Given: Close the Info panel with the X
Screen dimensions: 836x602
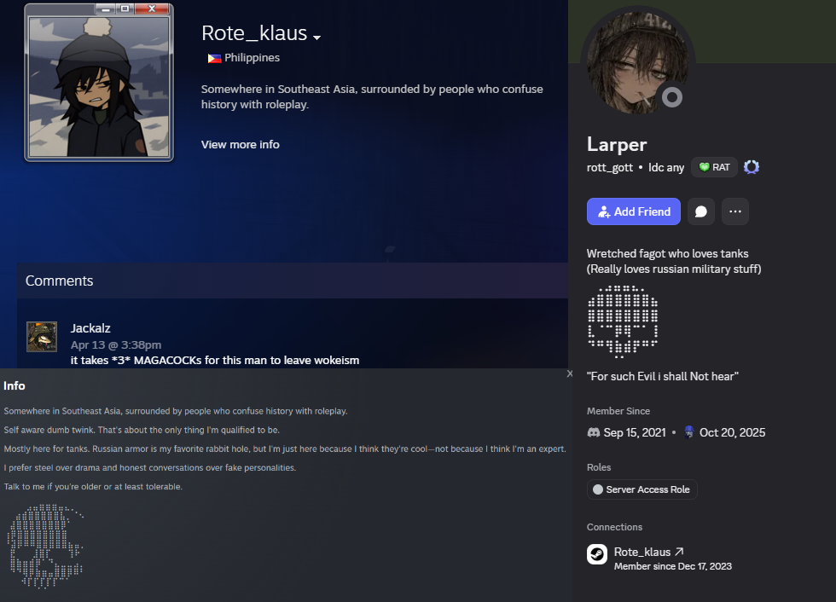Looking at the screenshot, I should tap(570, 374).
